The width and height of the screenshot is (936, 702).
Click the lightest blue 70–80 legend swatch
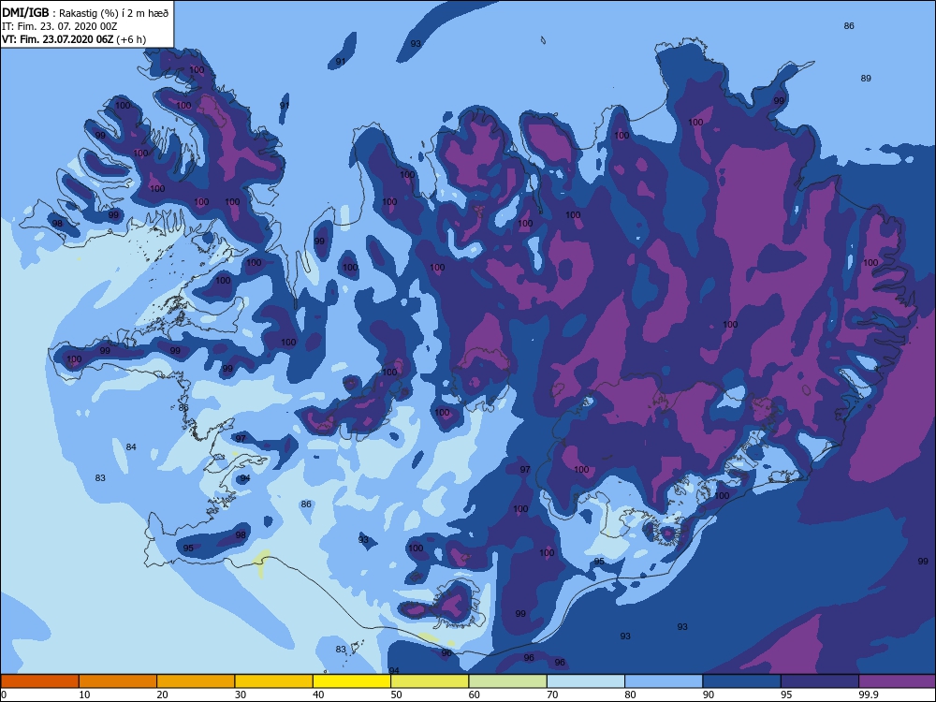click(586, 681)
